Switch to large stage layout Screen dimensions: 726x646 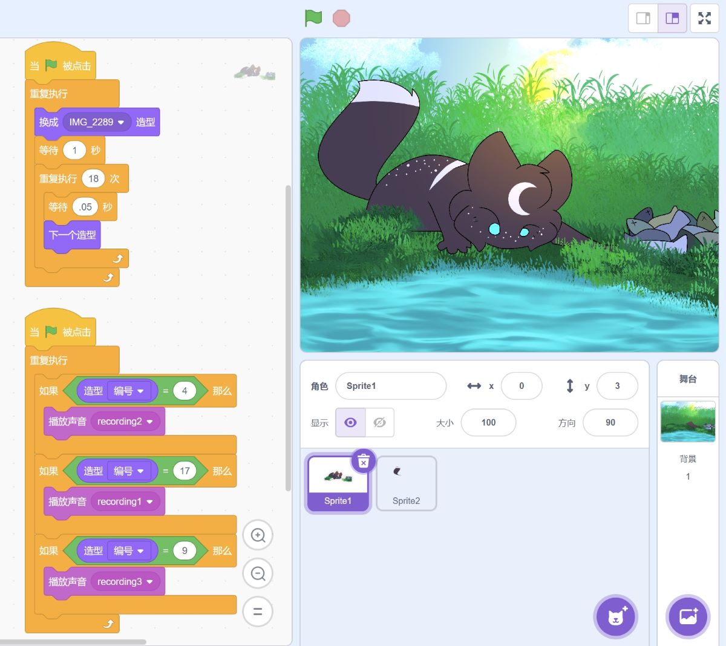(x=672, y=18)
